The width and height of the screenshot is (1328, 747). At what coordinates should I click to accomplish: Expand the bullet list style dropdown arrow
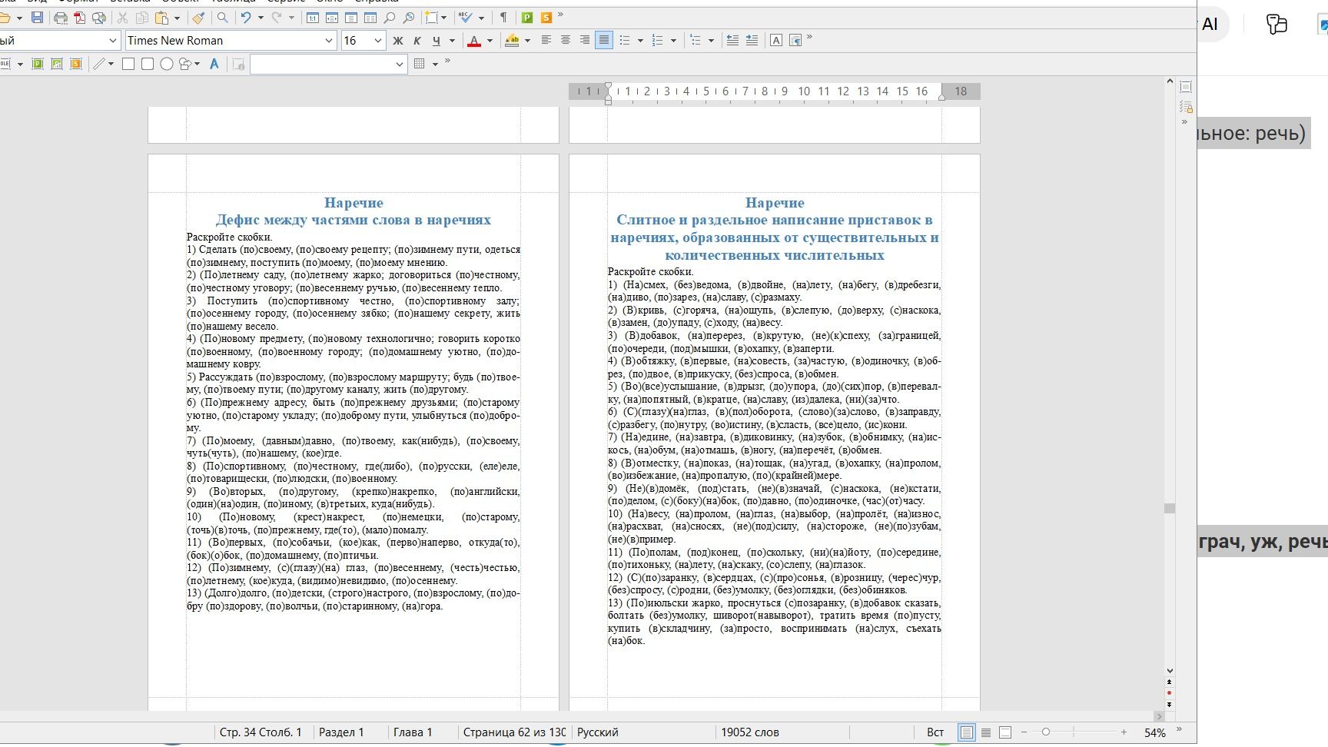pyautogui.click(x=640, y=41)
